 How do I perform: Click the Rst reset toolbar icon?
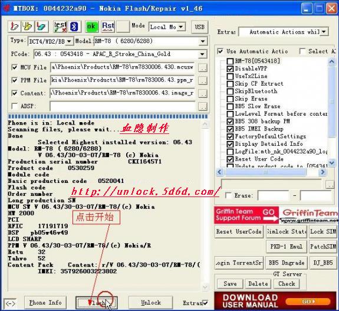click(x=108, y=27)
